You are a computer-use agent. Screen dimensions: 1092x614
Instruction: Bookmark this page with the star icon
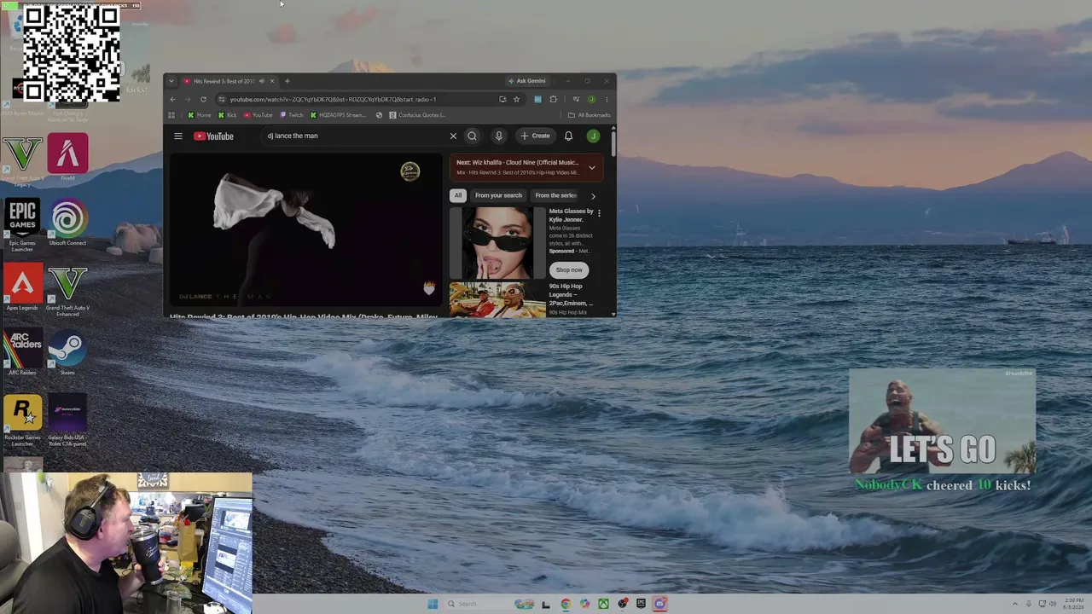(x=516, y=99)
